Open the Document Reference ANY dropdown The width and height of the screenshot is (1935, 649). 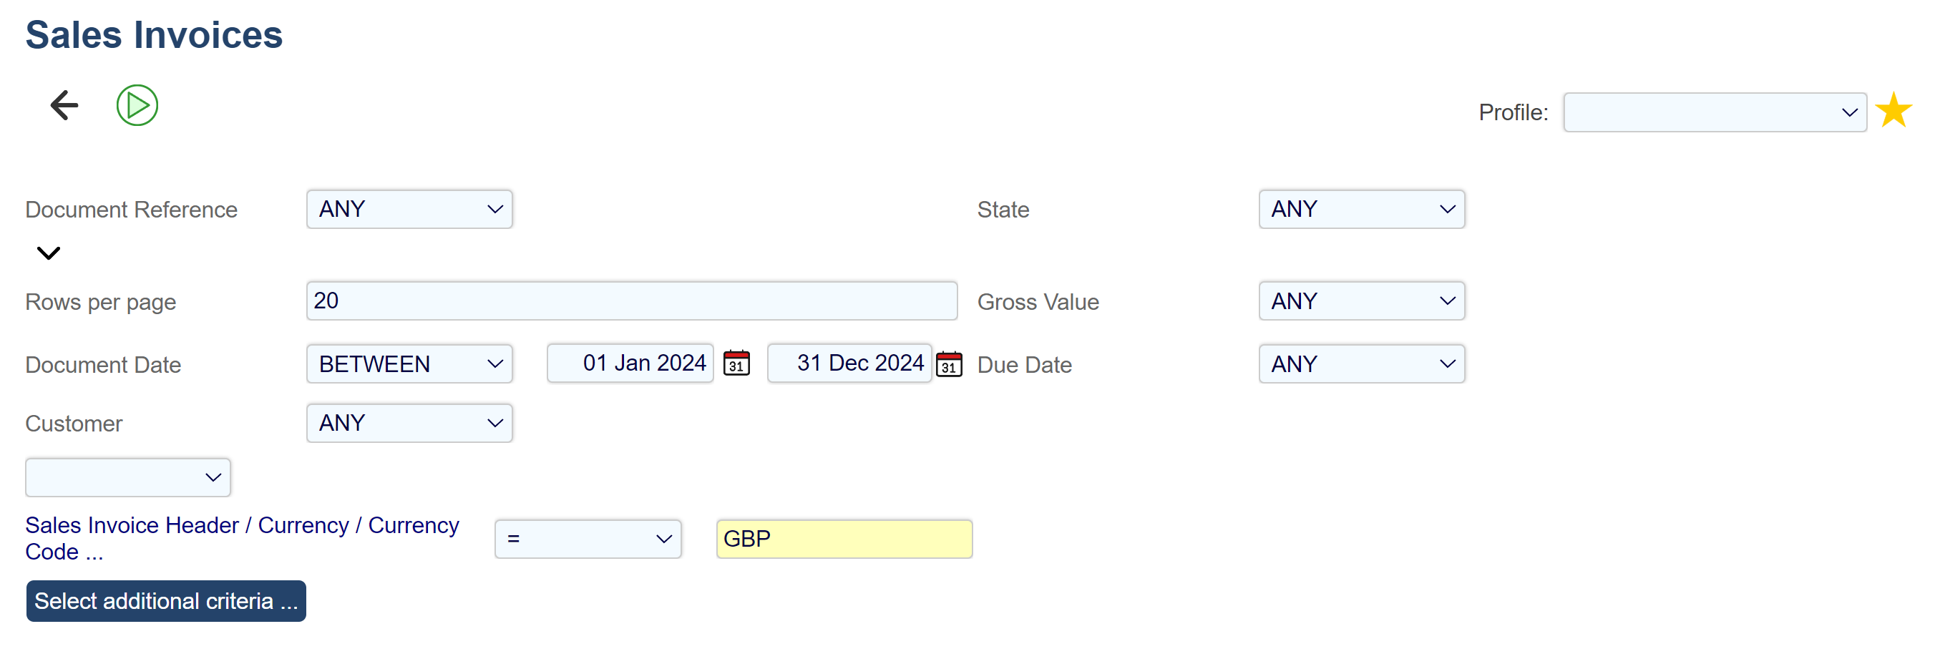[x=409, y=210]
